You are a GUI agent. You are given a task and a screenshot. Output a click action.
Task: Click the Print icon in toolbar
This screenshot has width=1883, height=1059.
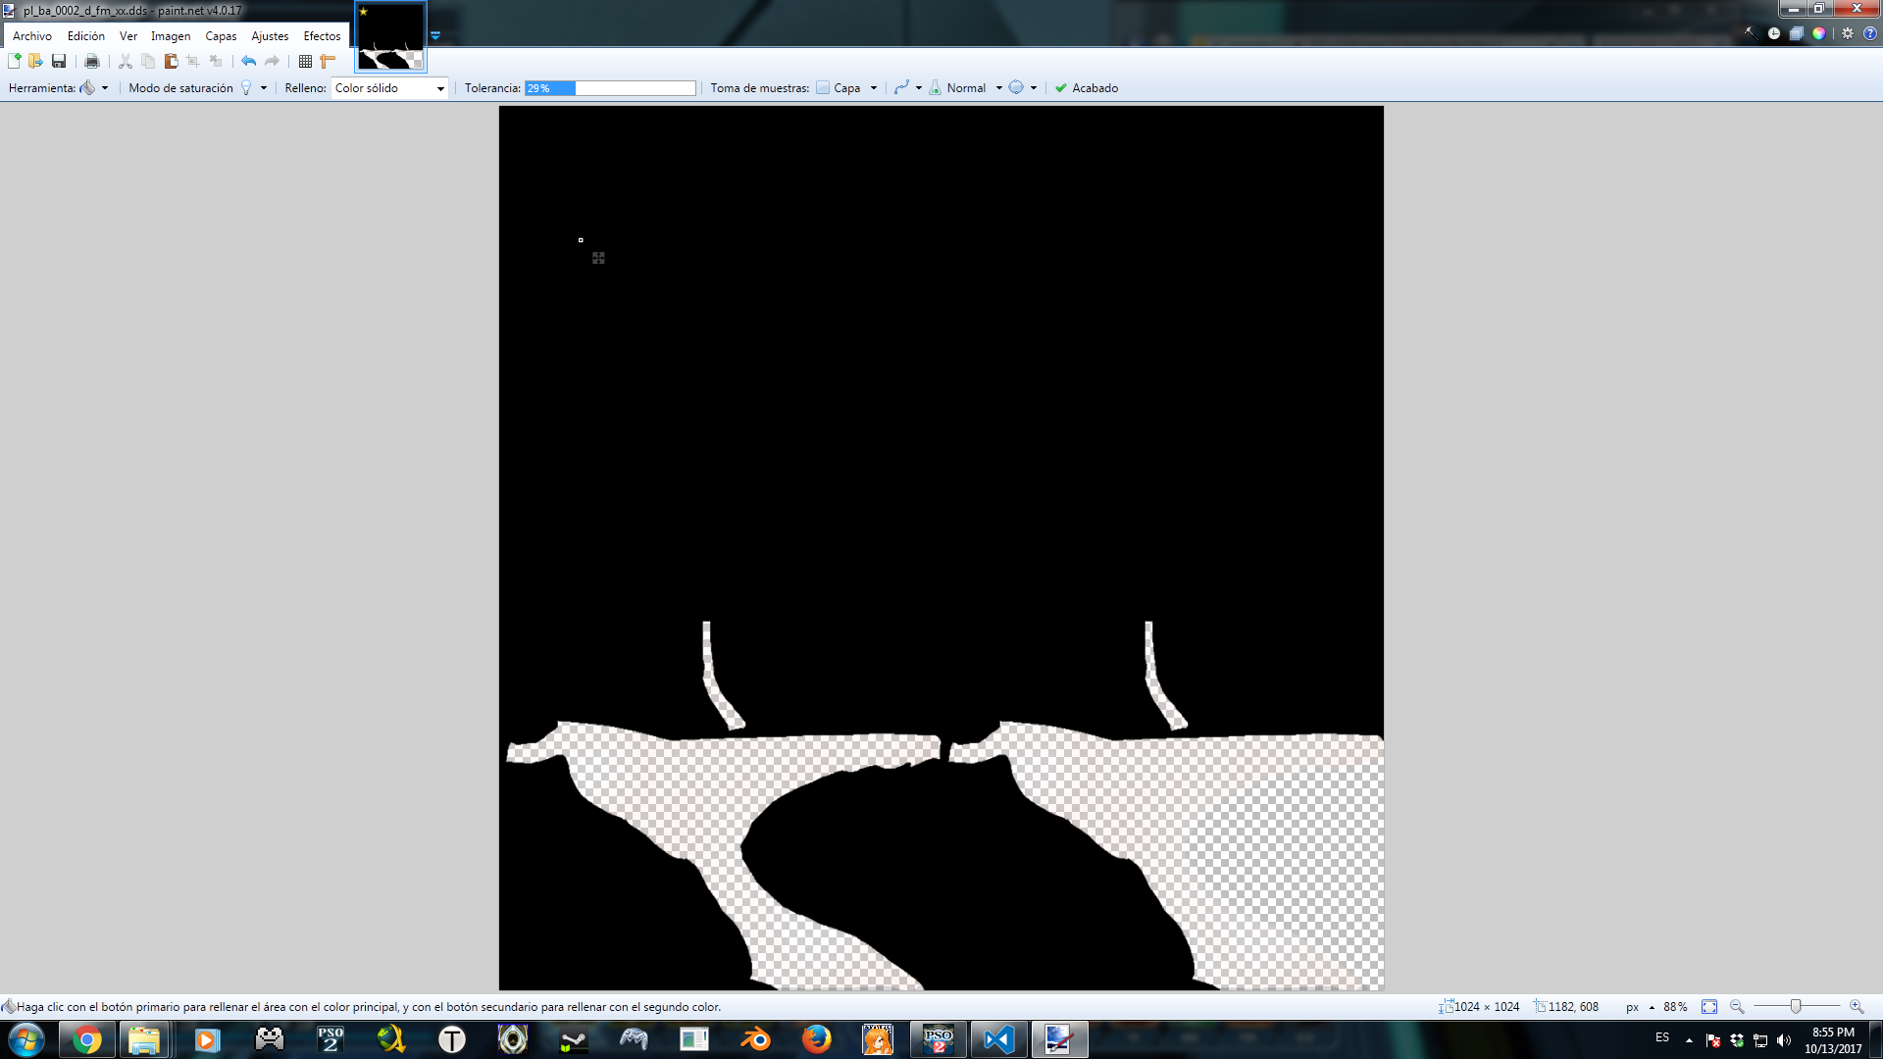tap(92, 61)
